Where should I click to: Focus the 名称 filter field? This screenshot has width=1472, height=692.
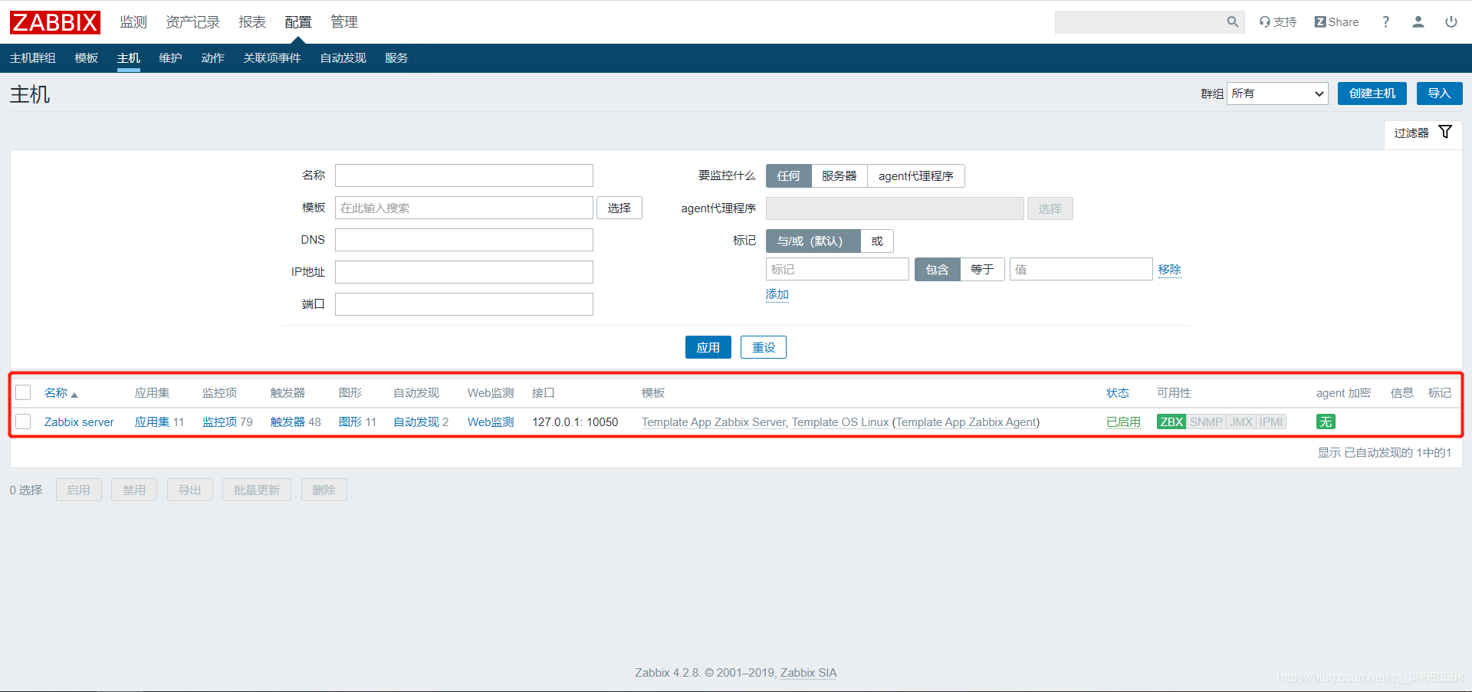(x=464, y=175)
